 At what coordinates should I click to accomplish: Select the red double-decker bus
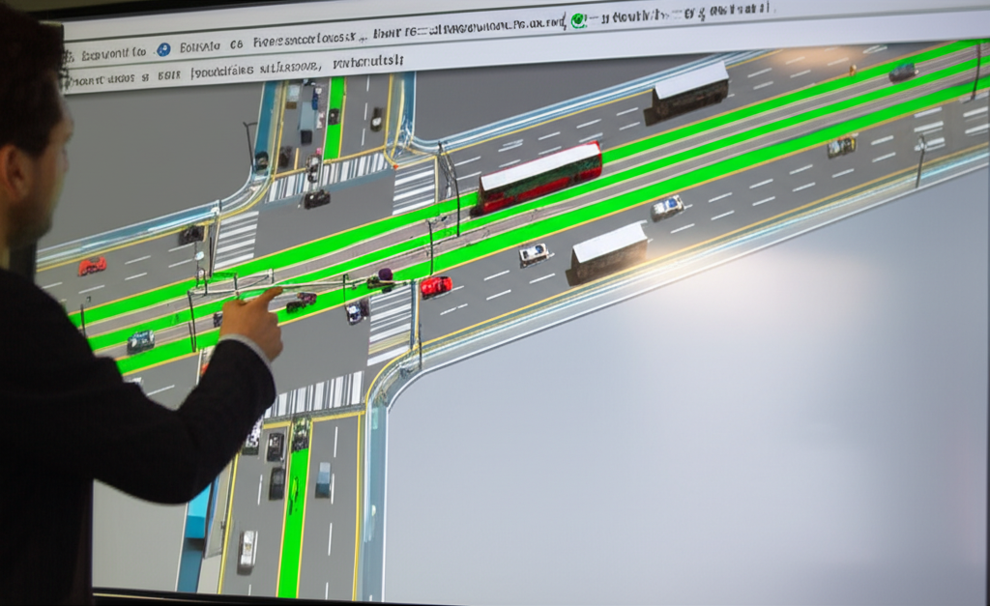click(539, 176)
